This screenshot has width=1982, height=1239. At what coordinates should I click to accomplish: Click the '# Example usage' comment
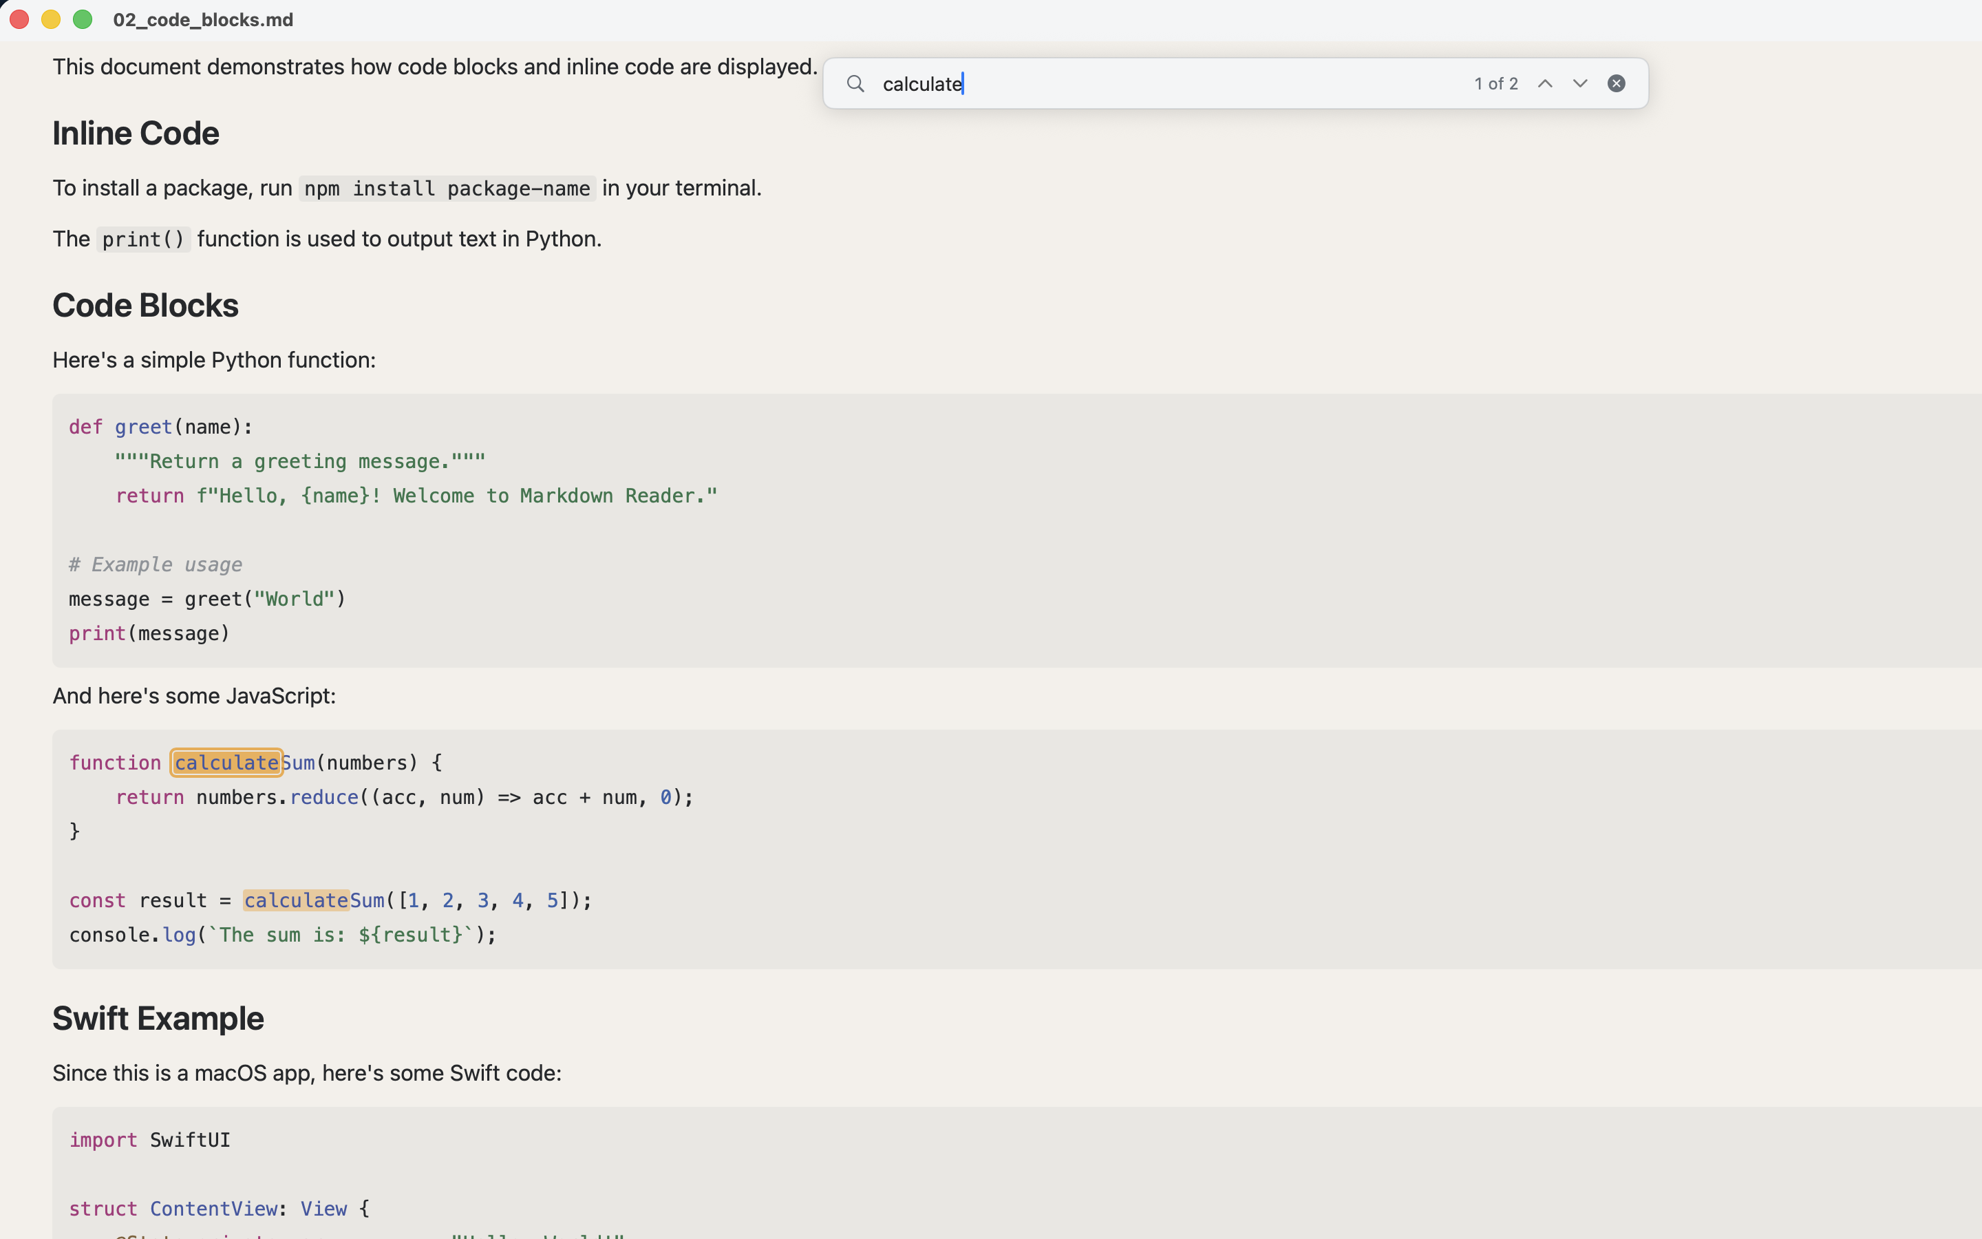tap(156, 564)
